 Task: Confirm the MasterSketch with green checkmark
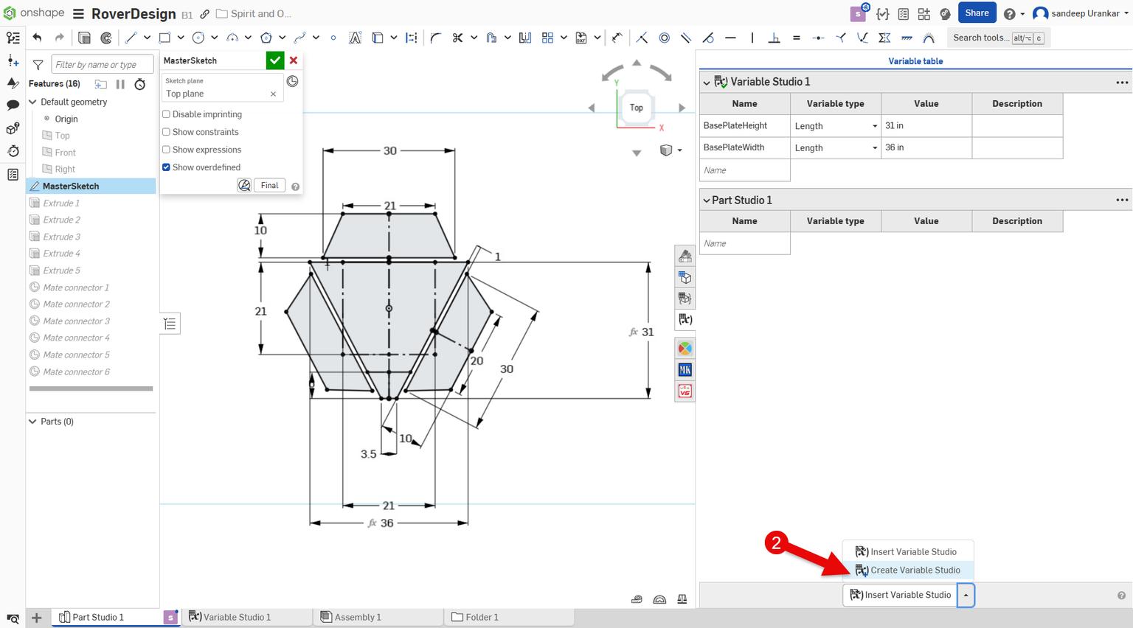click(274, 60)
